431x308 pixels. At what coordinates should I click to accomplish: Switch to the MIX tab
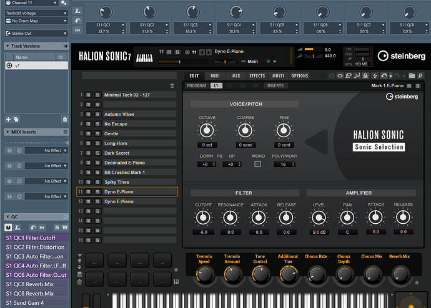click(236, 75)
